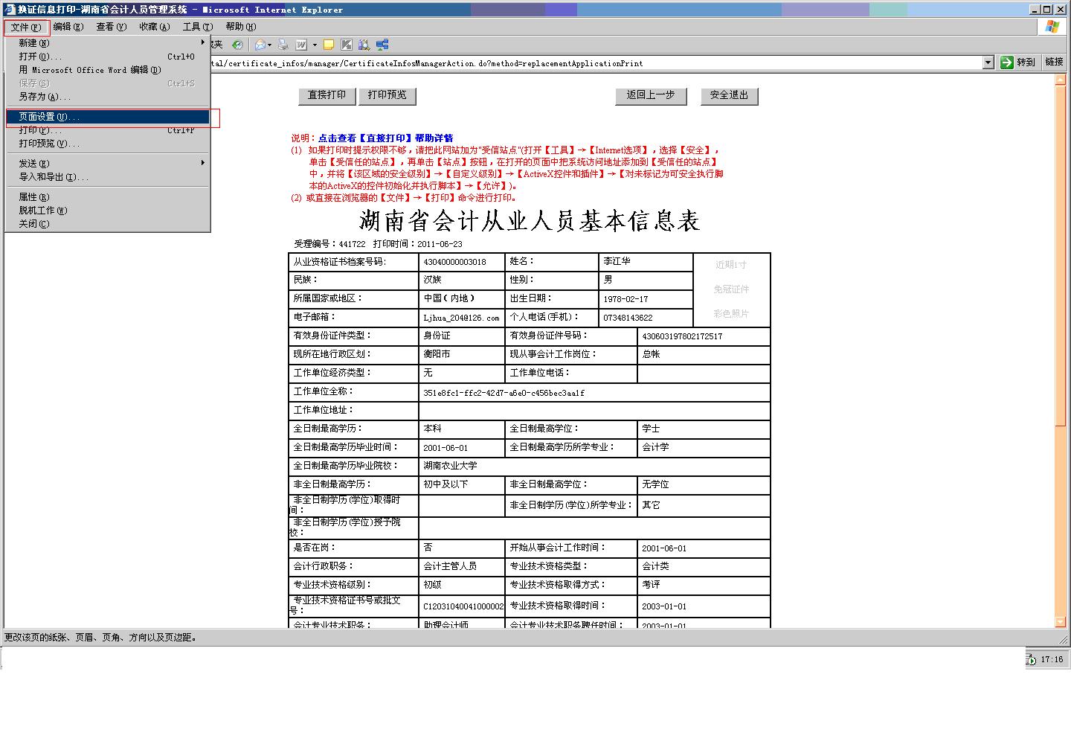Click the gray diagonal arrow toolbar icon
Viewport: 1071px width, 750px height.
tap(346, 45)
